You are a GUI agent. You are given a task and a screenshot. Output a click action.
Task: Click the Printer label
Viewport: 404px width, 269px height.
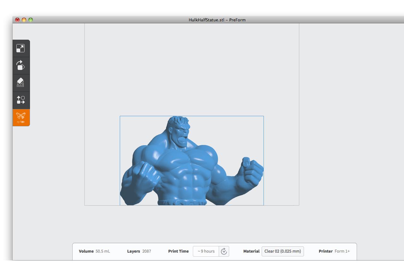(326, 251)
